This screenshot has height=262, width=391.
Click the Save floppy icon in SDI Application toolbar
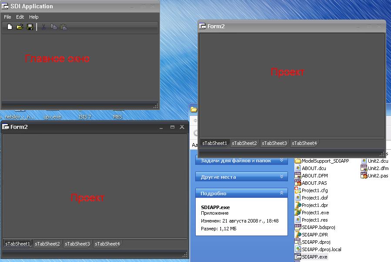pyautogui.click(x=30, y=26)
